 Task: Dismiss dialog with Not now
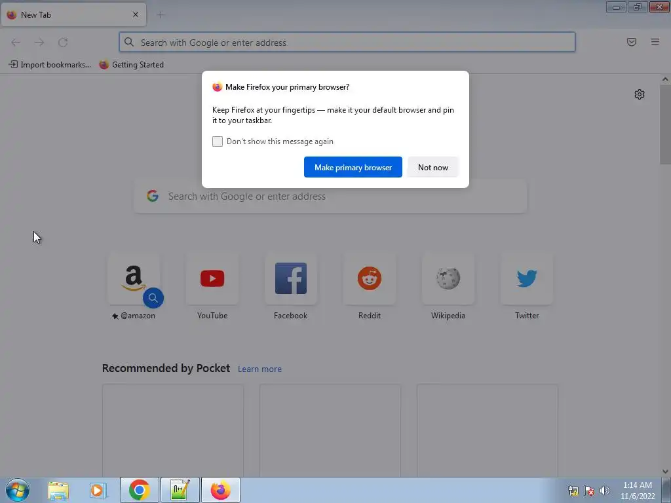point(433,167)
